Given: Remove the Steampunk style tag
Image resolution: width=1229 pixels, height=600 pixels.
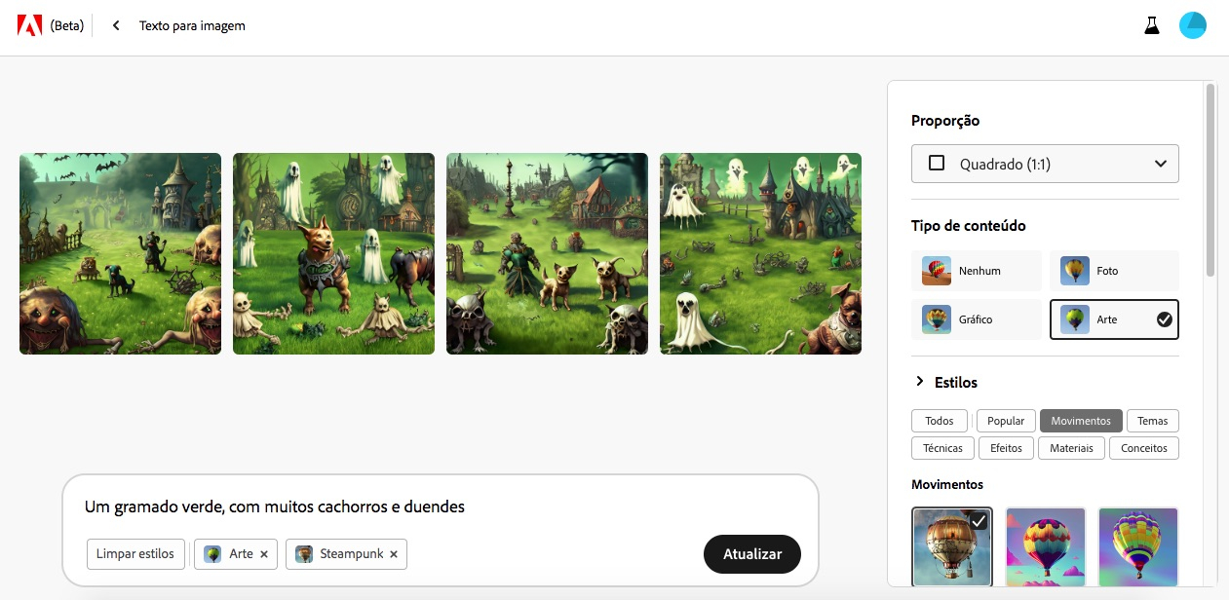Looking at the screenshot, I should click(394, 554).
